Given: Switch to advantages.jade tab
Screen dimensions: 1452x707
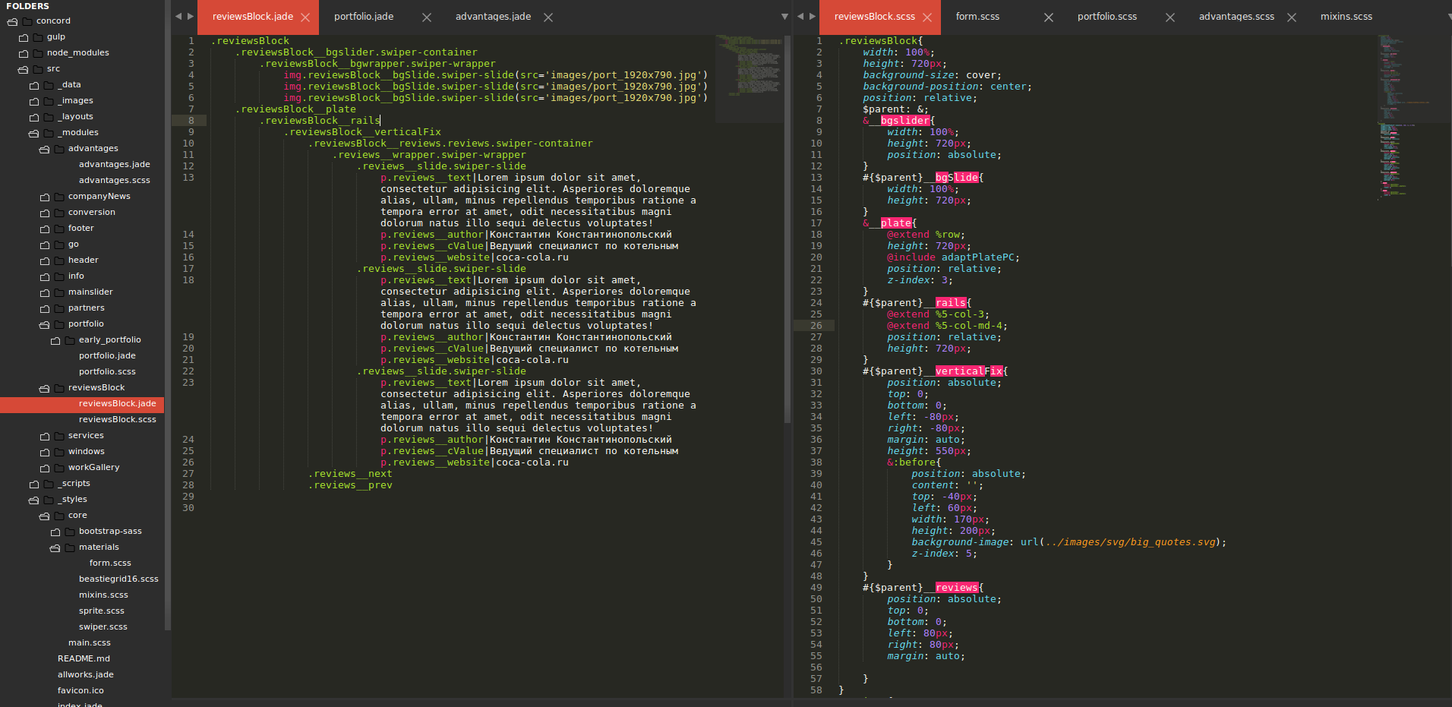Looking at the screenshot, I should [493, 17].
